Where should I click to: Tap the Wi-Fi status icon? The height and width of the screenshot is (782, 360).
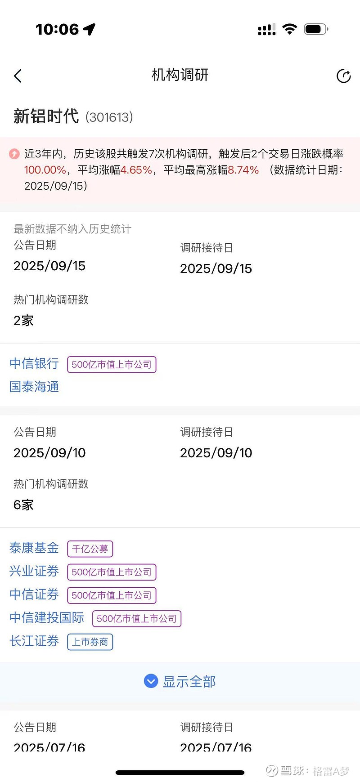click(290, 29)
